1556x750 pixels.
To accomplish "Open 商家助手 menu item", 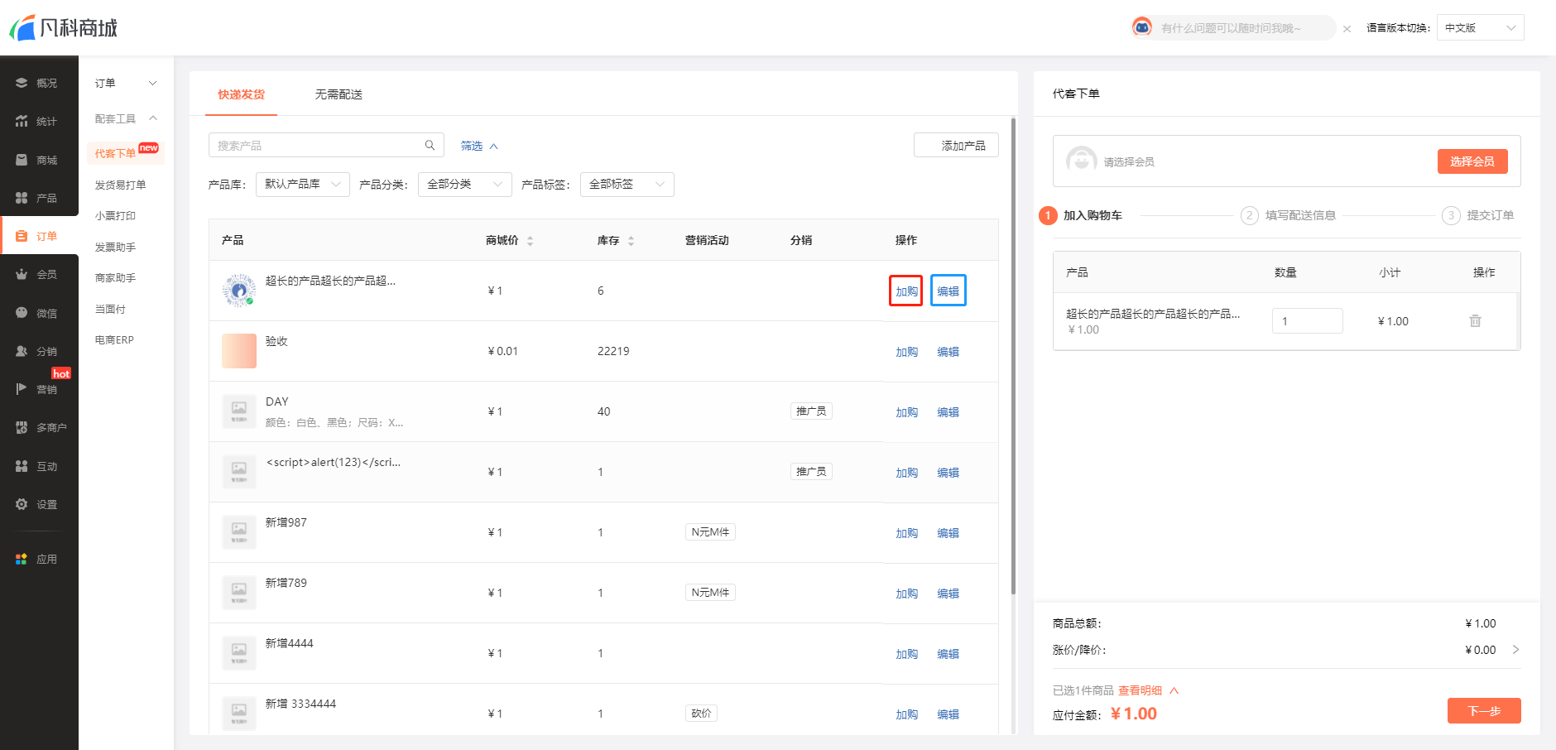I will 115,277.
